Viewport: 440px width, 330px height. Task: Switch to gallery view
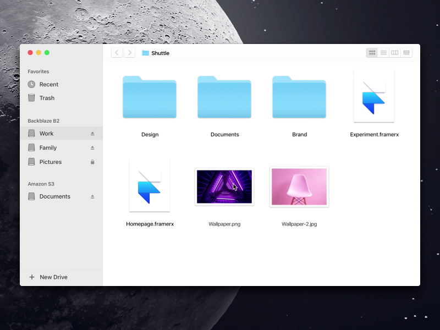[x=406, y=53]
